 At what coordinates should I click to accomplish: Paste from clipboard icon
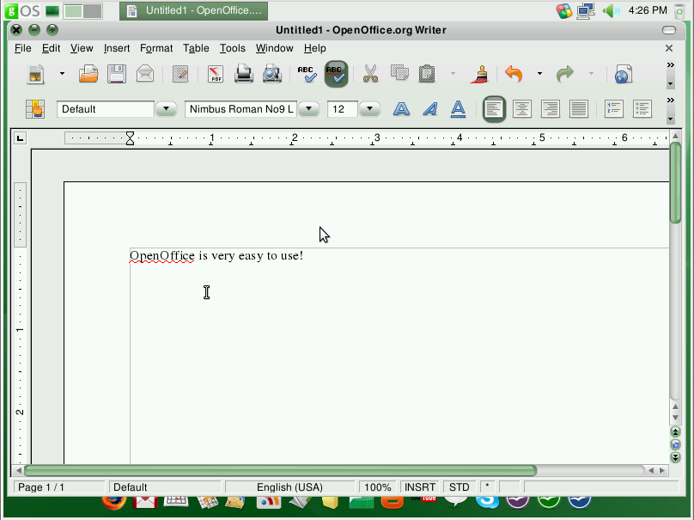(x=427, y=74)
